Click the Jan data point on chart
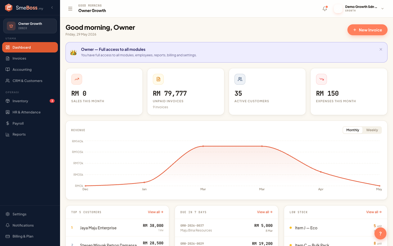 [x=144, y=182]
